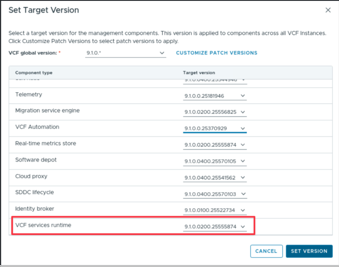339x267 pixels.
Task: Open VCF Automation version dropdown
Action: click(215, 129)
